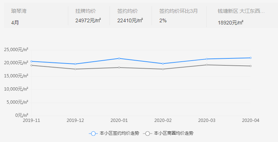Click the 2019-12 x-axis label

pyautogui.click(x=75, y=120)
